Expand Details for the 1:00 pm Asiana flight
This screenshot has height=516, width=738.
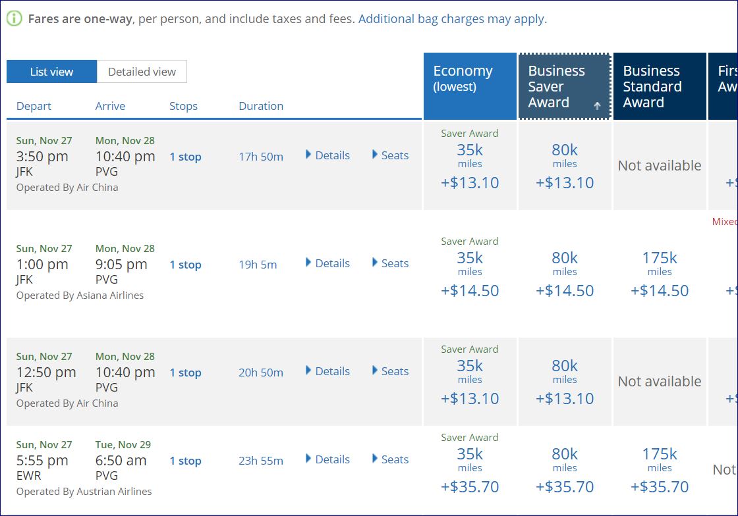click(327, 263)
